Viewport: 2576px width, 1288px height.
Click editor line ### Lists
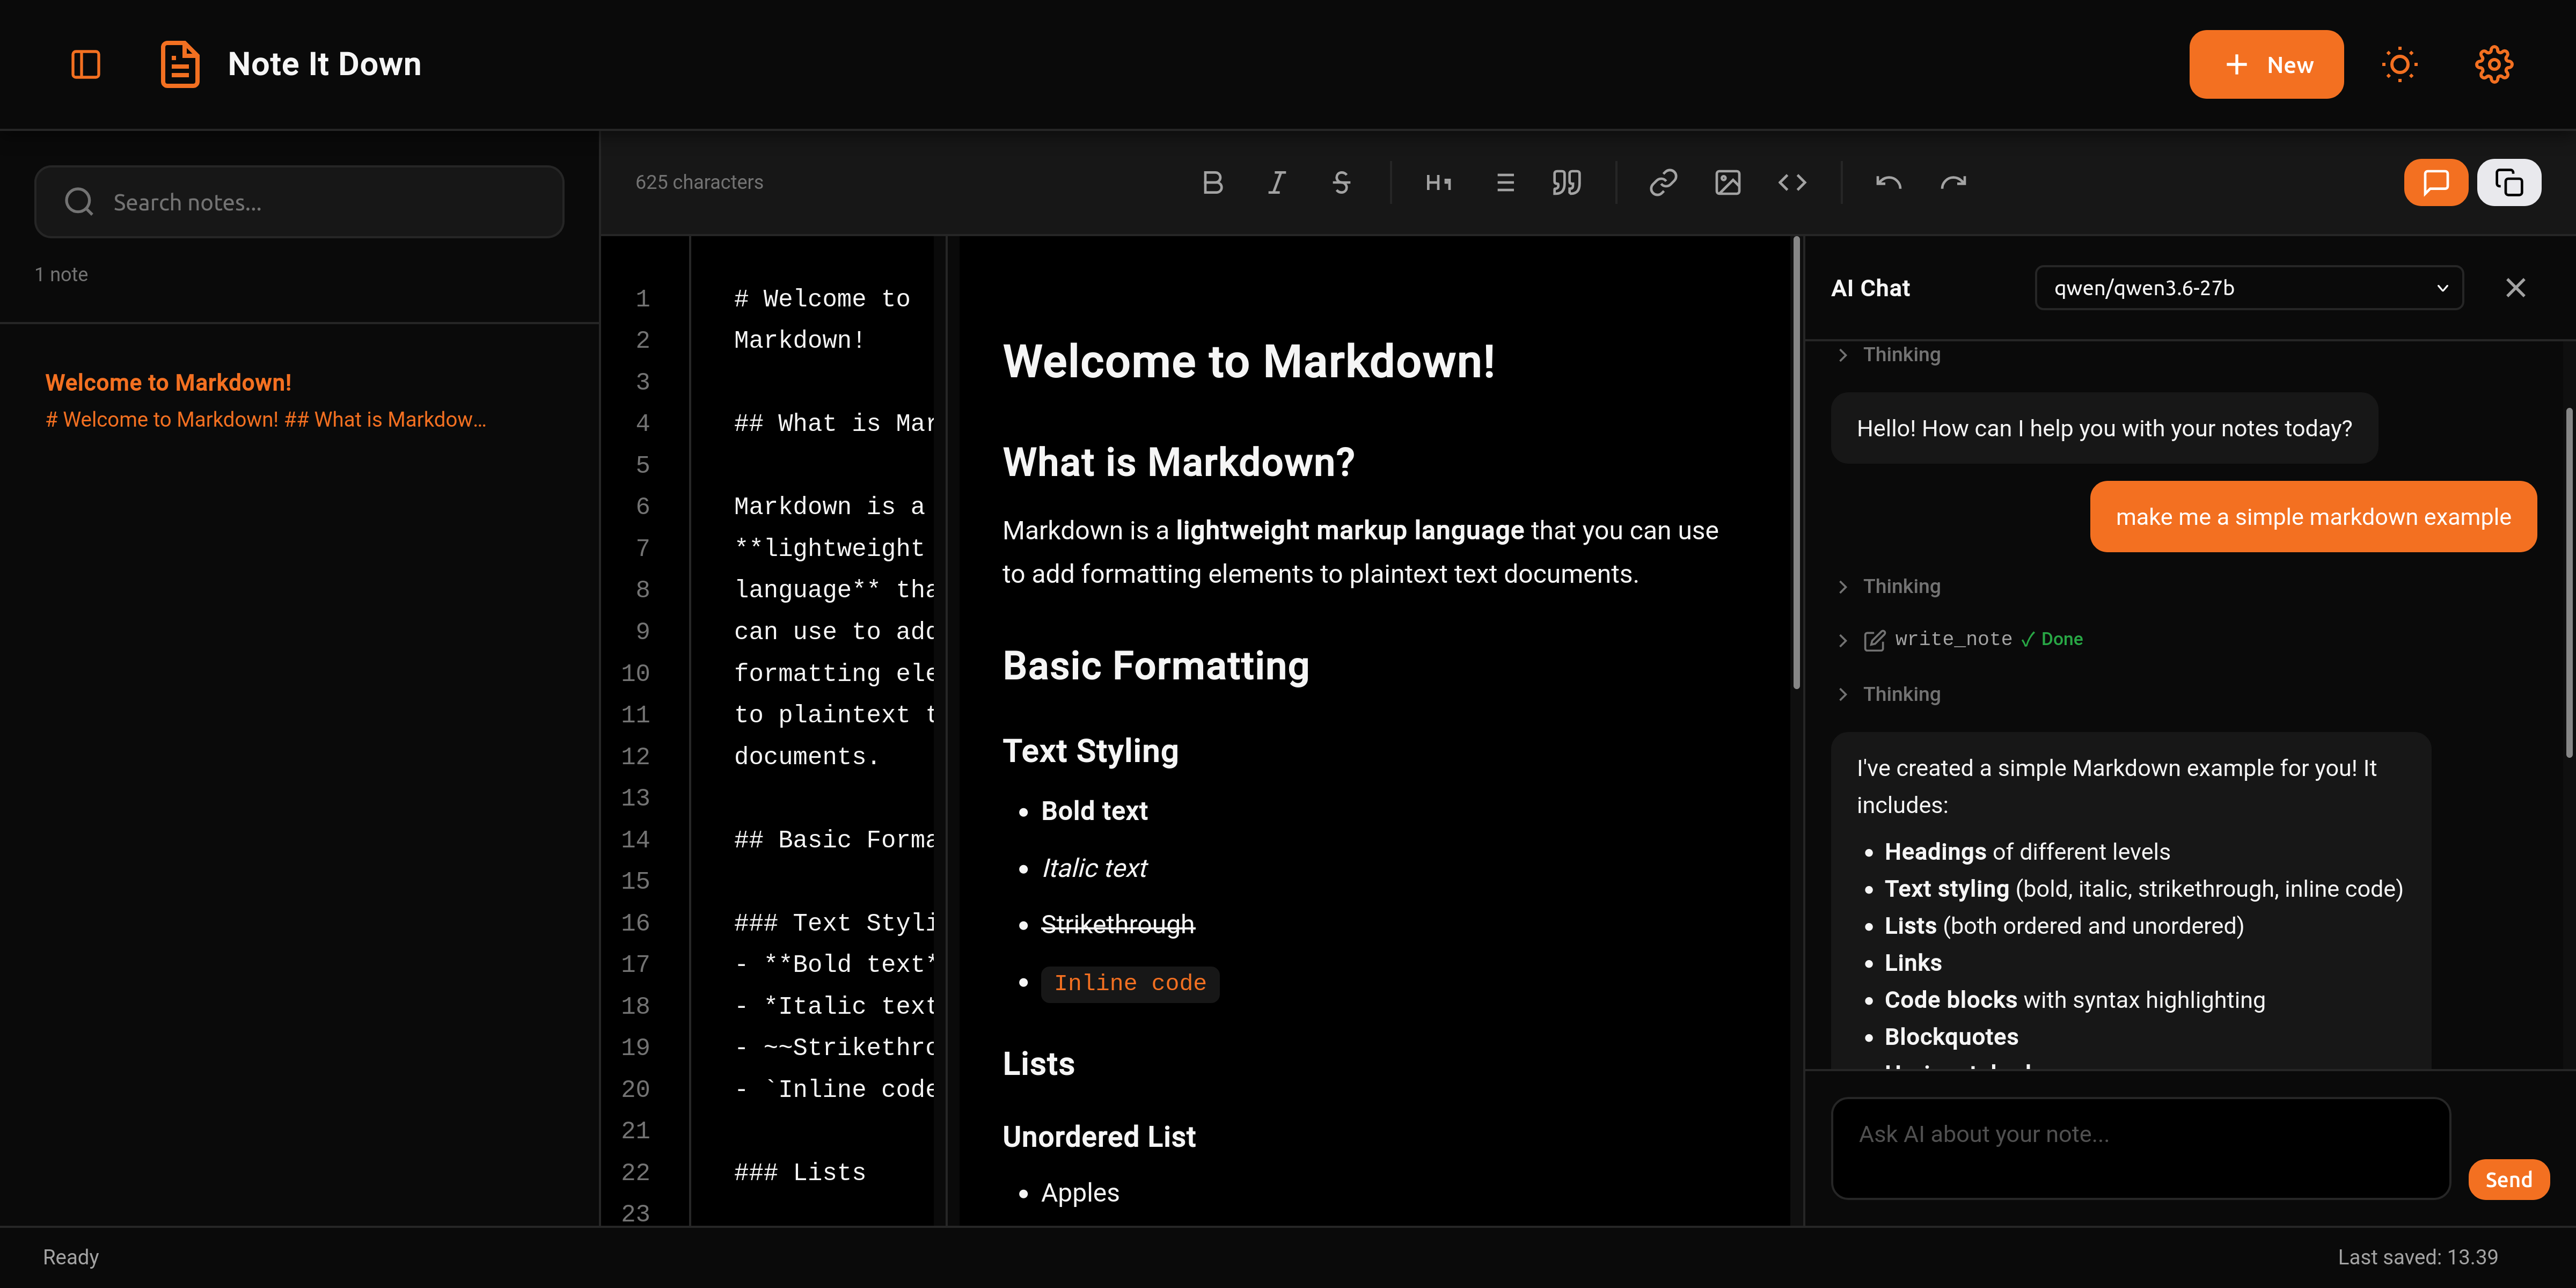click(x=800, y=1172)
